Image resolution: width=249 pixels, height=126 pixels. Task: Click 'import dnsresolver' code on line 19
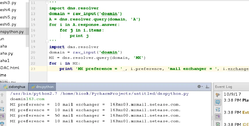point(74,47)
